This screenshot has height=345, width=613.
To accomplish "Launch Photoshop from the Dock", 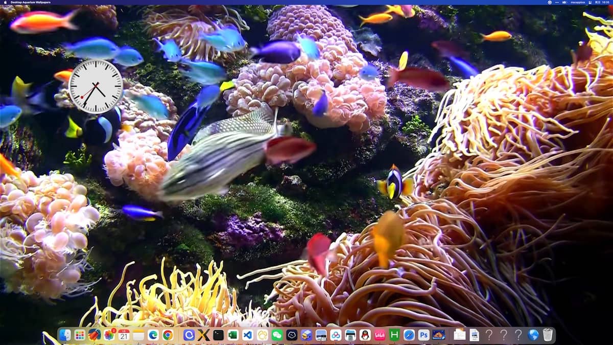I will pyautogui.click(x=423, y=335).
